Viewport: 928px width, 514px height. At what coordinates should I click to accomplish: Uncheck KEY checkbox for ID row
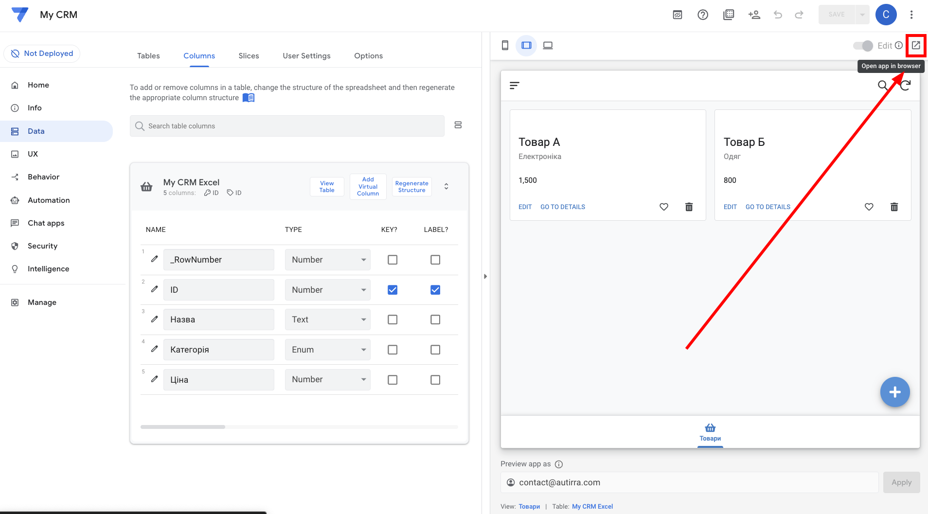point(393,290)
